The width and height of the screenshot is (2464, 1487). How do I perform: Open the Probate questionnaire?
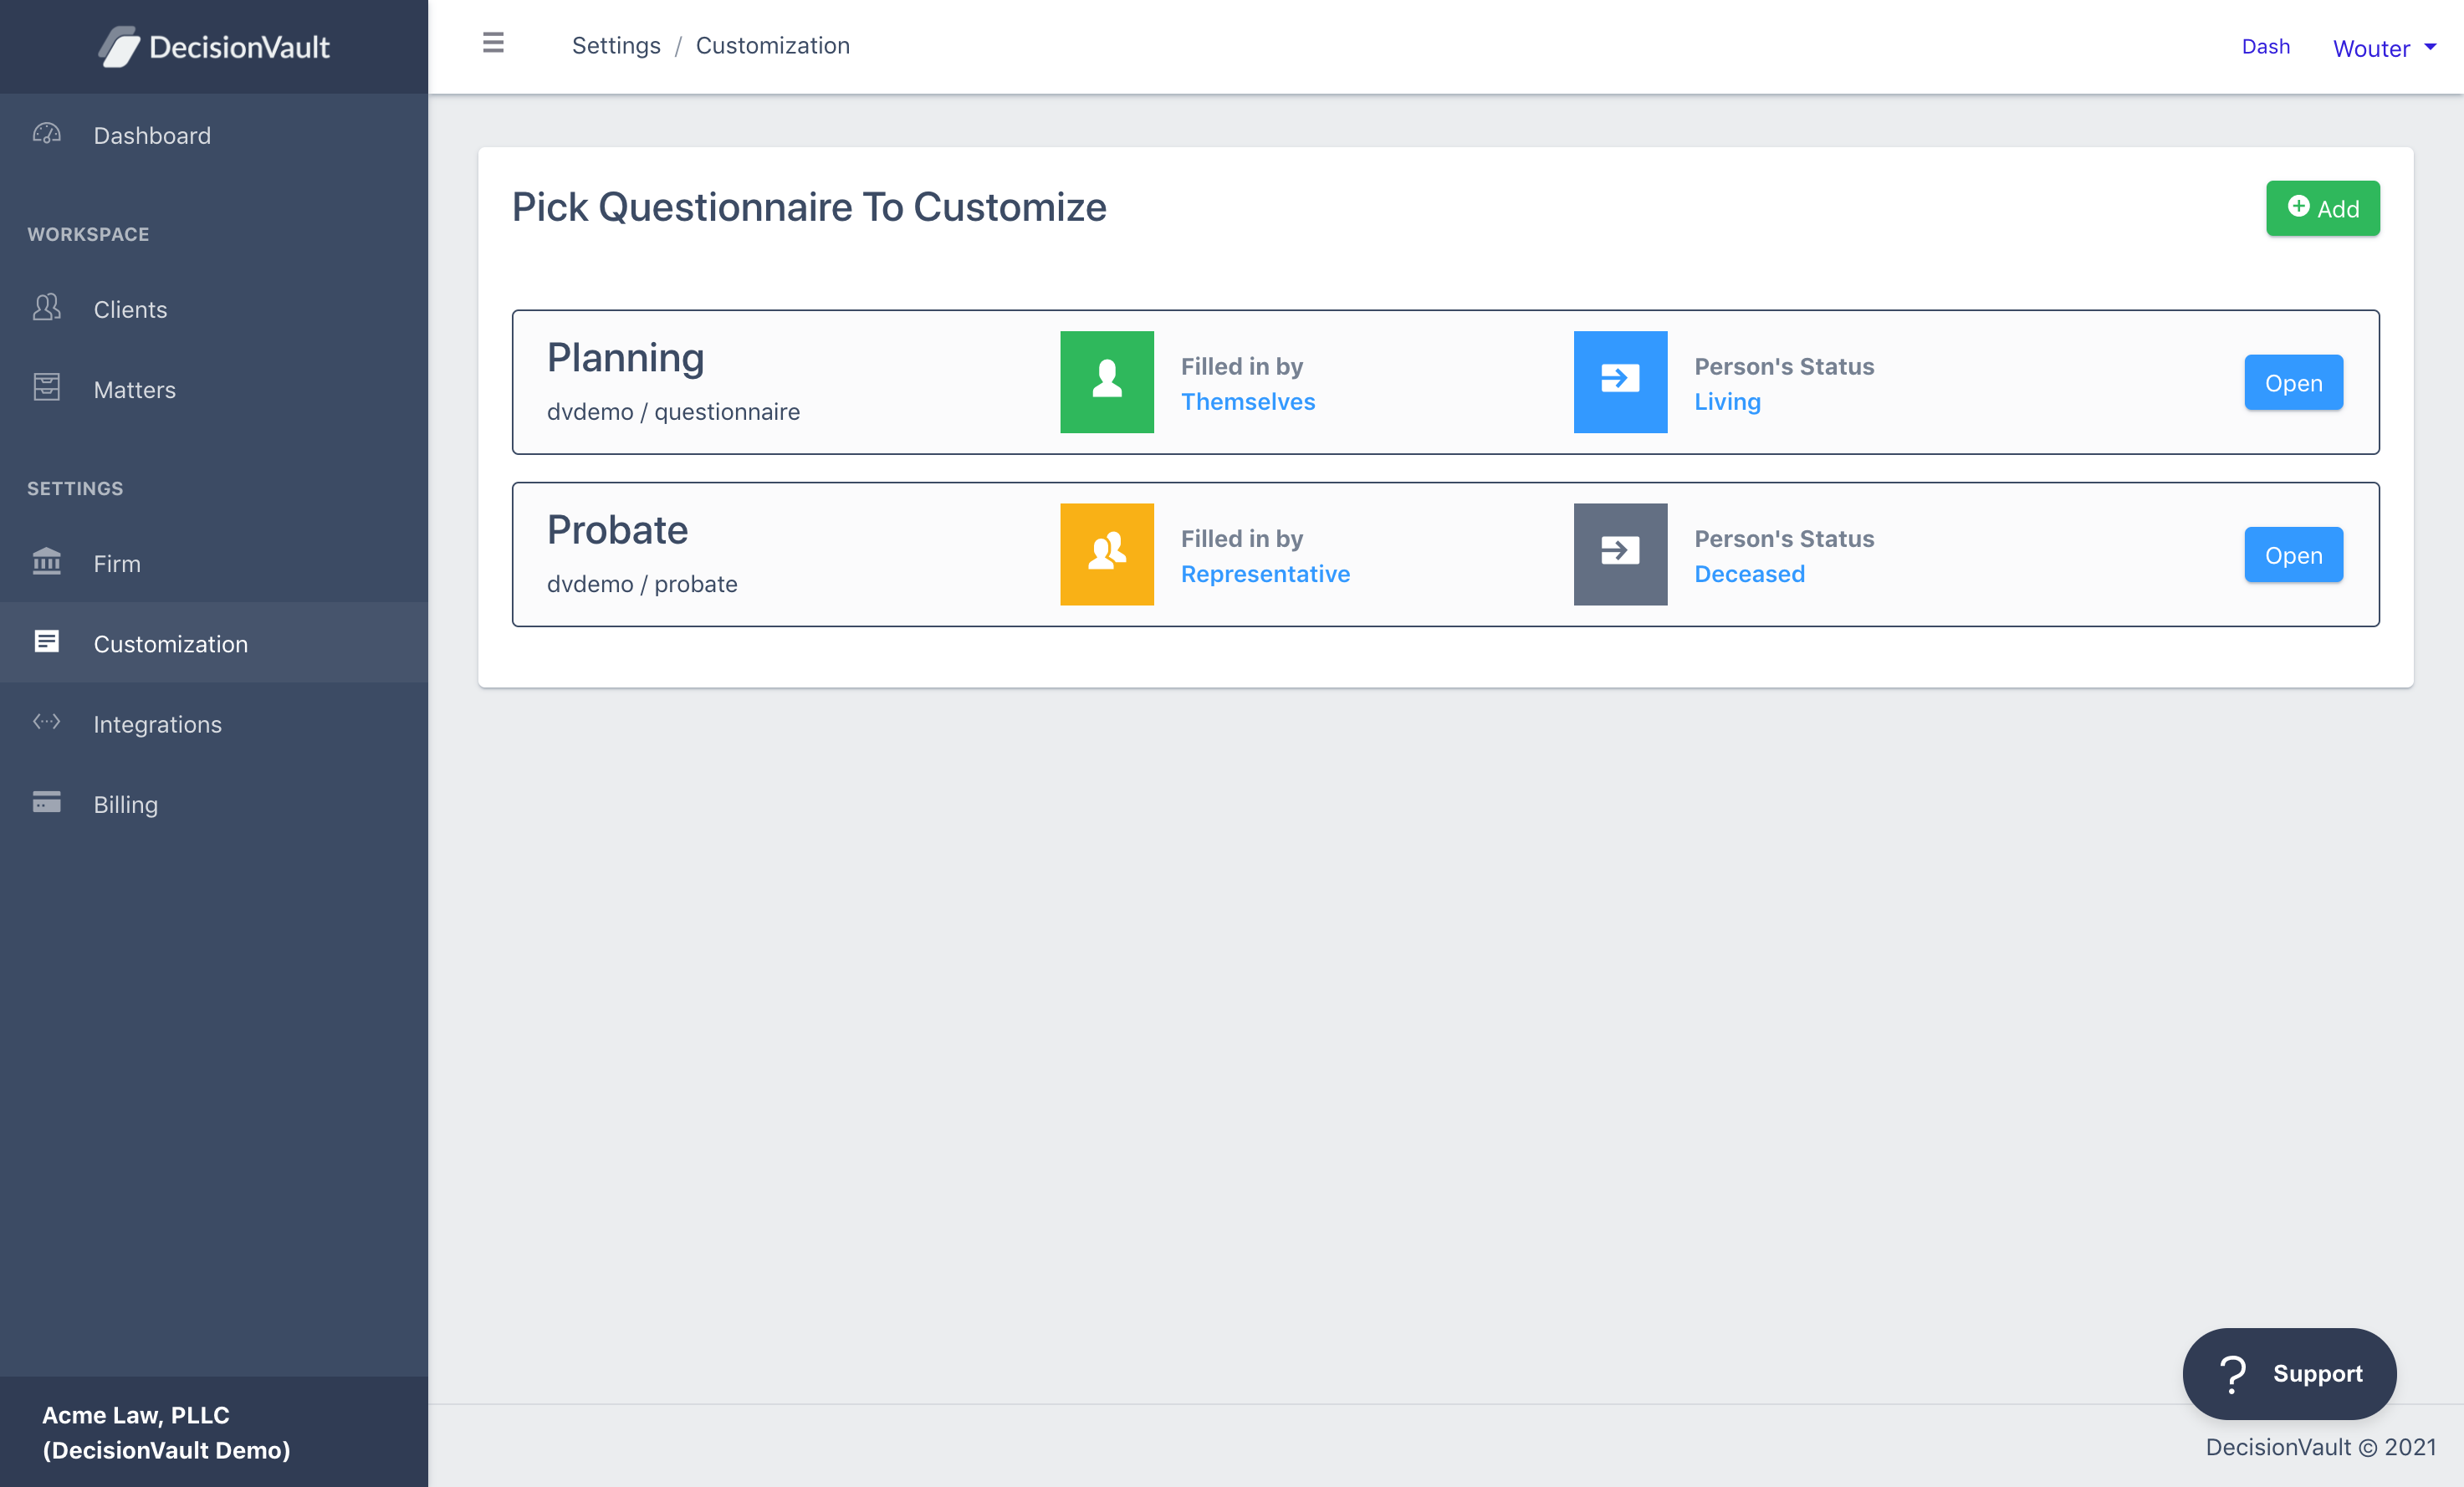point(2292,554)
